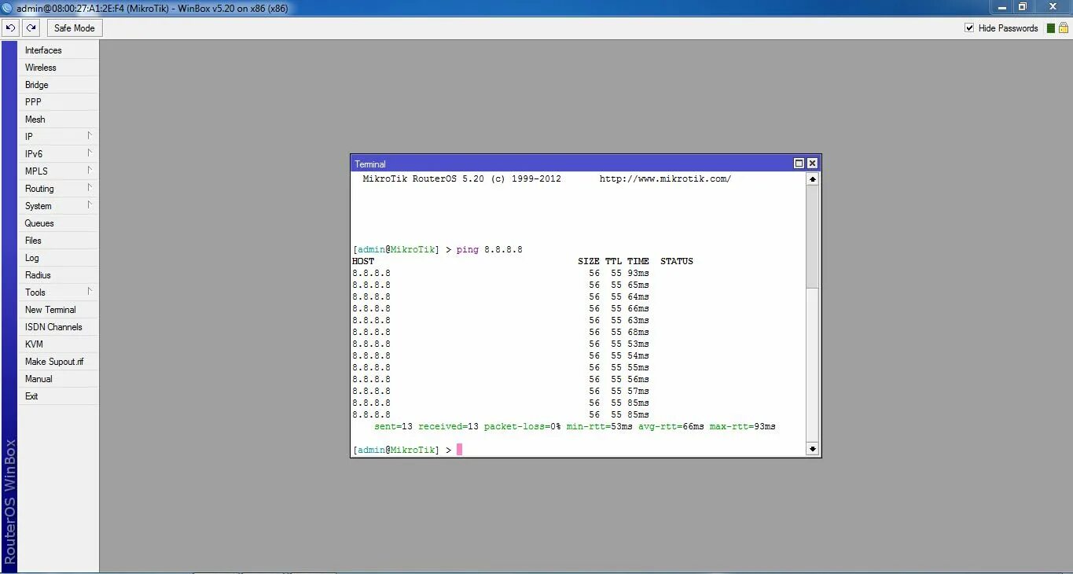Click MikroTik RouterOS 5.20 banner text
Viewport: 1073px width, 574px height.
pyautogui.click(x=424, y=179)
